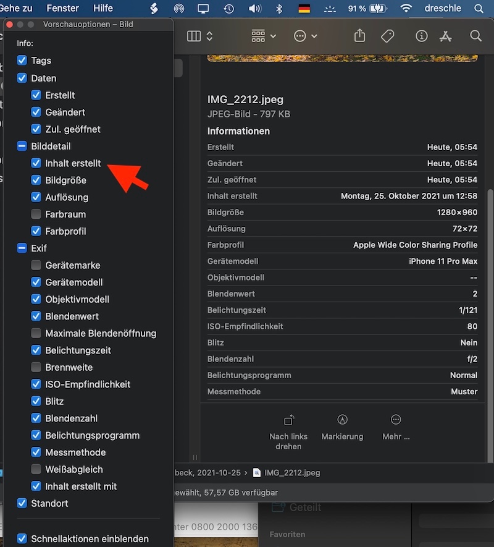The image size is (494, 547).
Task: Open the action ellipsis dropdown menu
Action: (305, 36)
